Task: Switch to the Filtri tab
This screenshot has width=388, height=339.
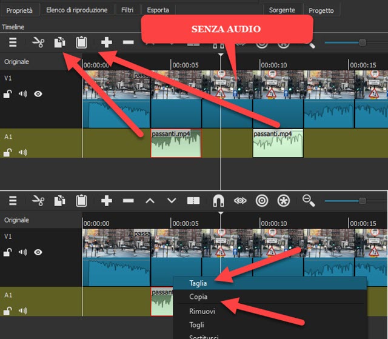Action: coord(127,10)
